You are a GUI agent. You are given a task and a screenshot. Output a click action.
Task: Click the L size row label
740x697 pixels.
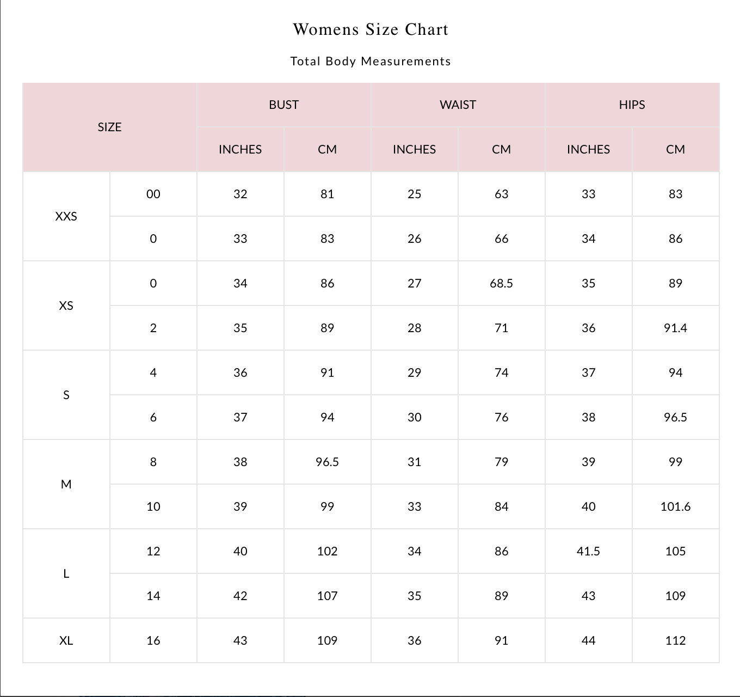pyautogui.click(x=66, y=573)
